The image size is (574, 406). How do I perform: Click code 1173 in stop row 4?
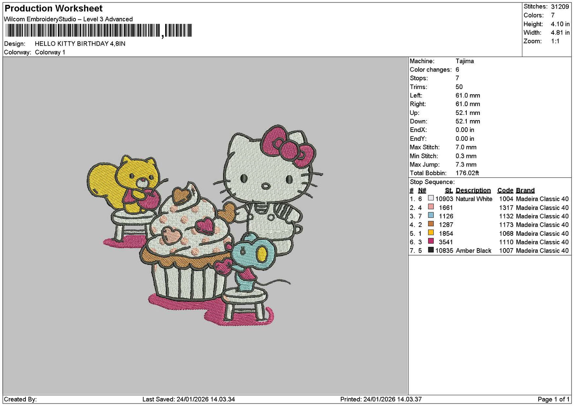506,225
